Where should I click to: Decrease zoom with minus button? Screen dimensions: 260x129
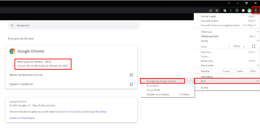(x=229, y=47)
